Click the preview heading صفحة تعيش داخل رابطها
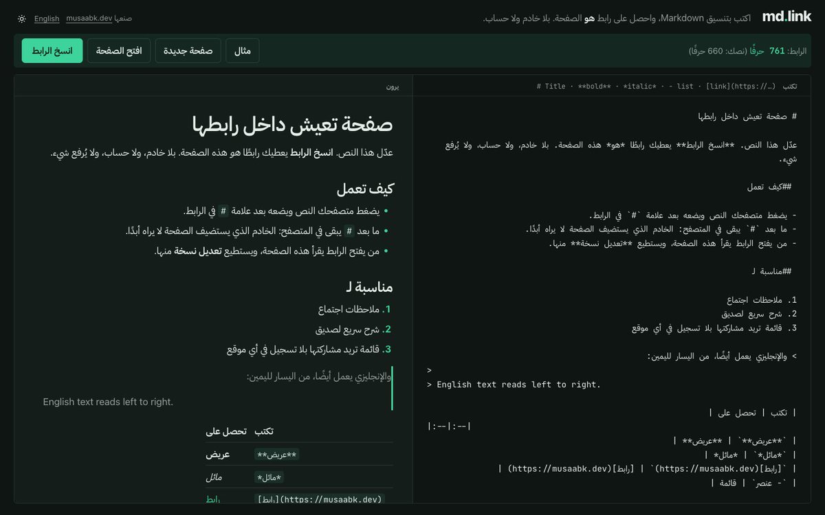The image size is (825, 515). point(292,125)
